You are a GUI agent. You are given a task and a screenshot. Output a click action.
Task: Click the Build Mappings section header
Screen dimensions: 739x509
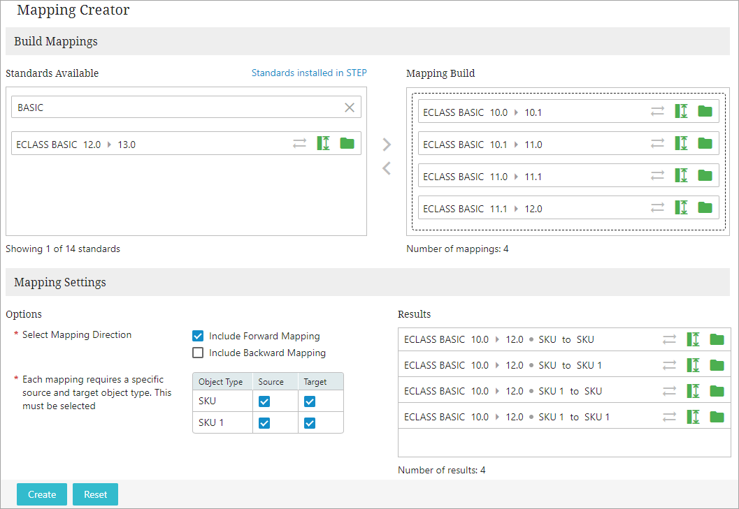click(368, 41)
